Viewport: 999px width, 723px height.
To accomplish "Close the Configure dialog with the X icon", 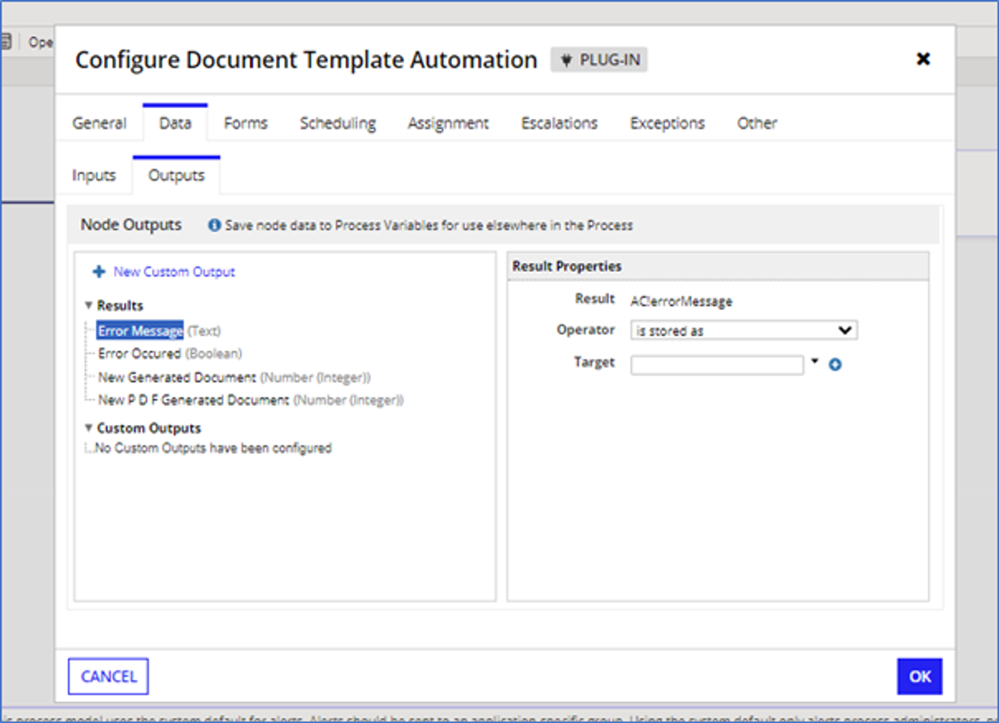I will (x=923, y=59).
